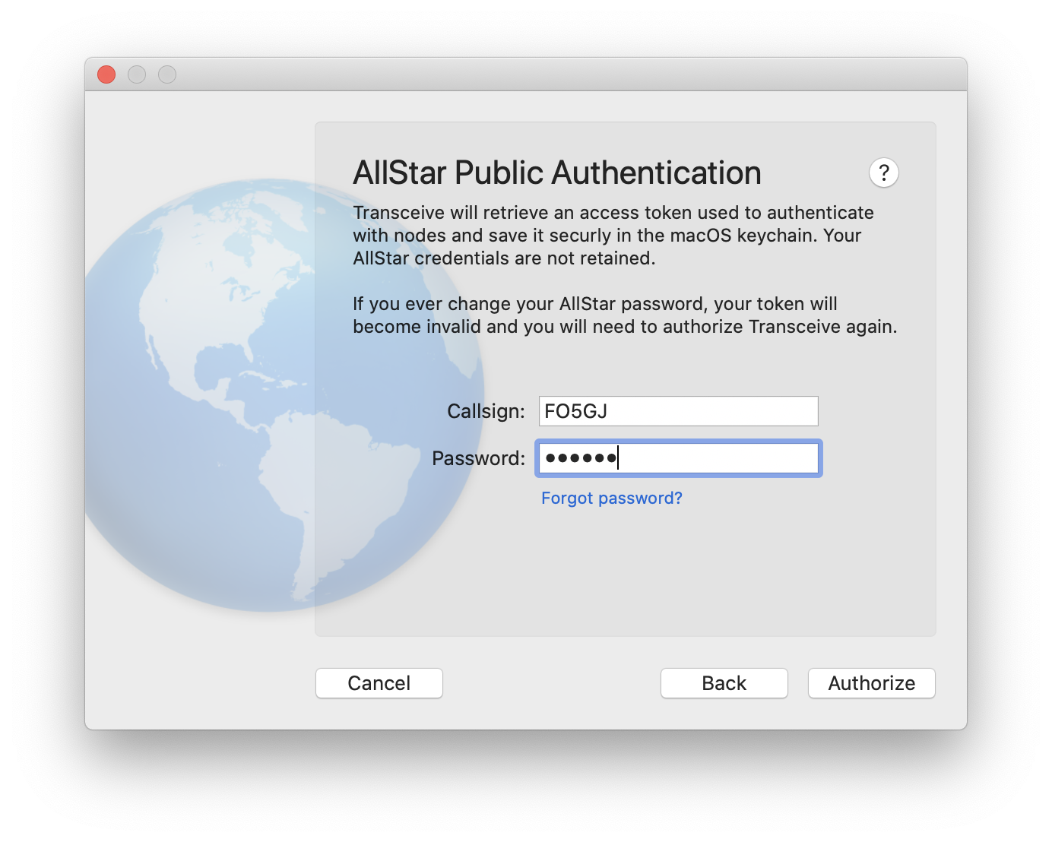Image resolution: width=1052 pixels, height=842 pixels.
Task: Open the Forgot password? link
Action: pos(611,499)
